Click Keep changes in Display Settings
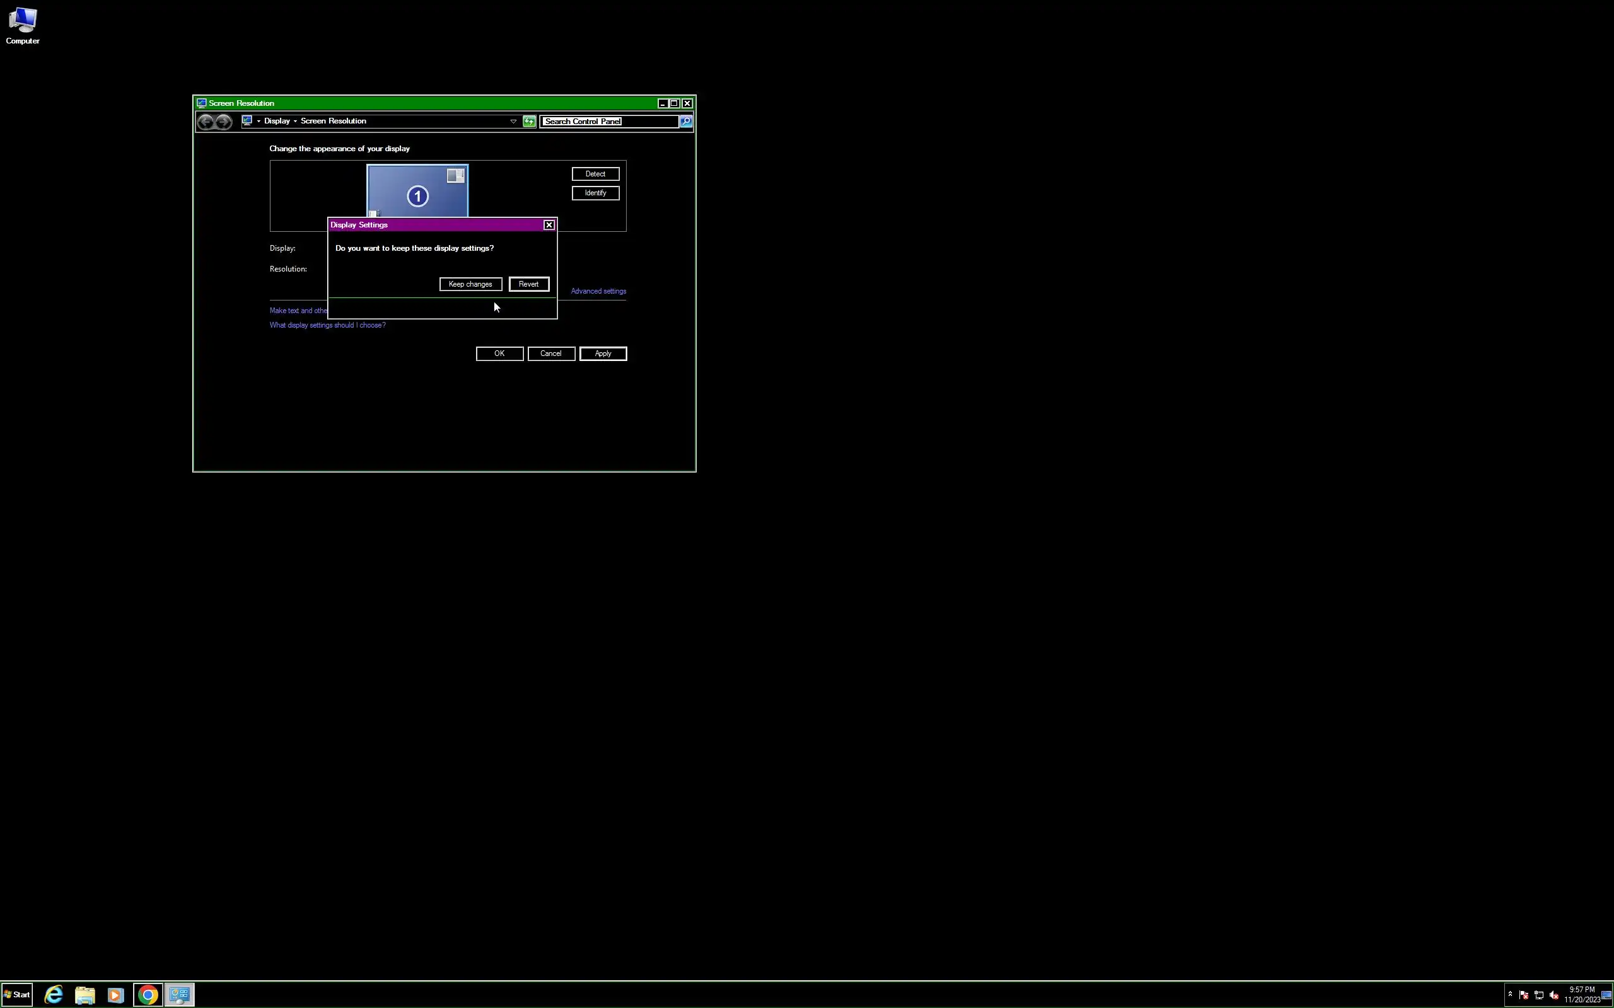Viewport: 1614px width, 1008px height. click(470, 284)
